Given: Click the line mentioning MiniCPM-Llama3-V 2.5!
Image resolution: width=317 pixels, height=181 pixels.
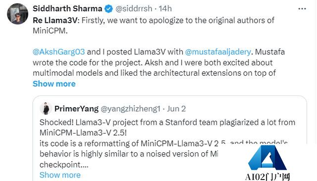Looking at the screenshot, I should (83, 133).
